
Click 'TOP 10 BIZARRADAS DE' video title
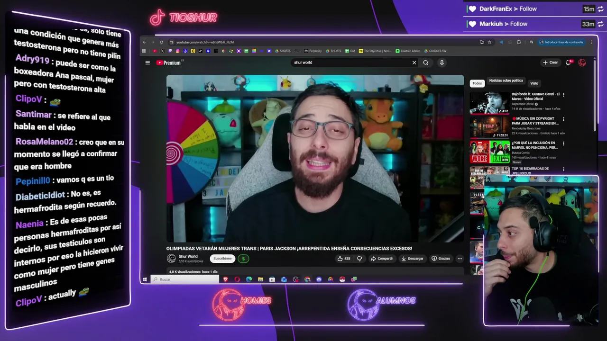coord(530,169)
